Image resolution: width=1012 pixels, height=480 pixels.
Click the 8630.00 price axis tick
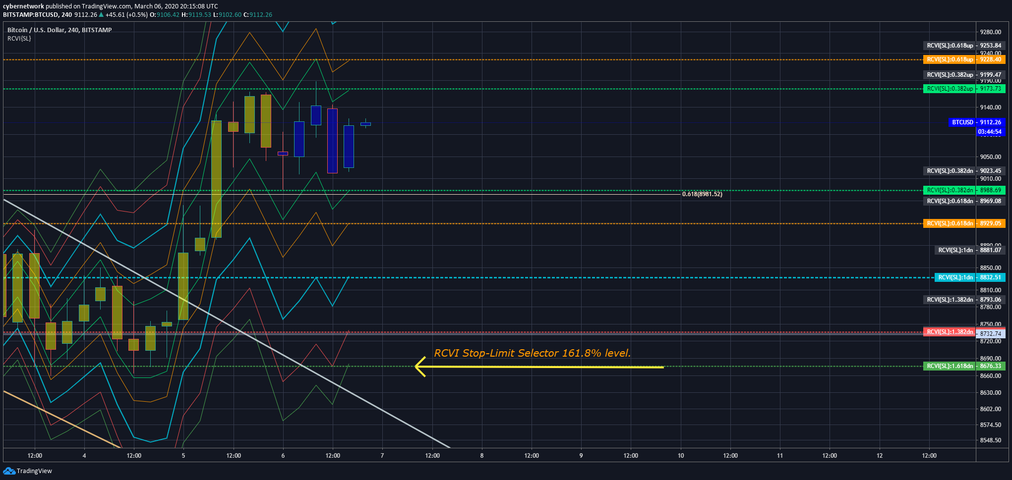coord(991,393)
